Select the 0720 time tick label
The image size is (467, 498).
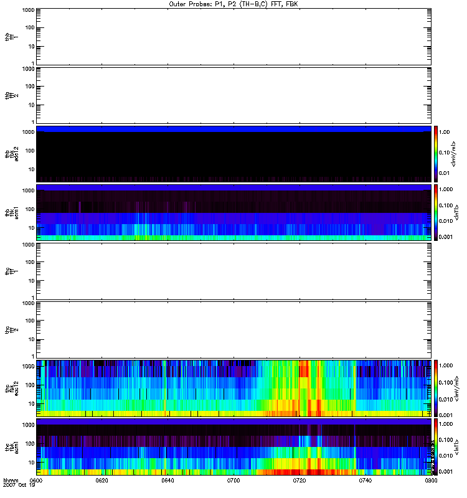pos(300,481)
